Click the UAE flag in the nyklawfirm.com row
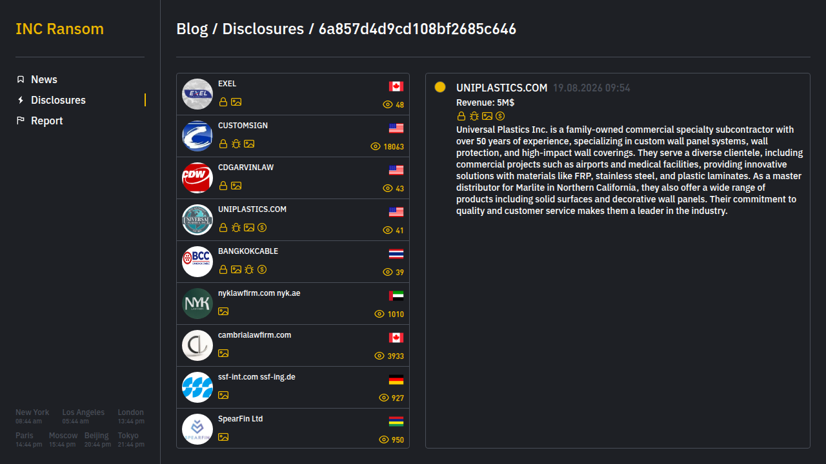 click(x=396, y=296)
